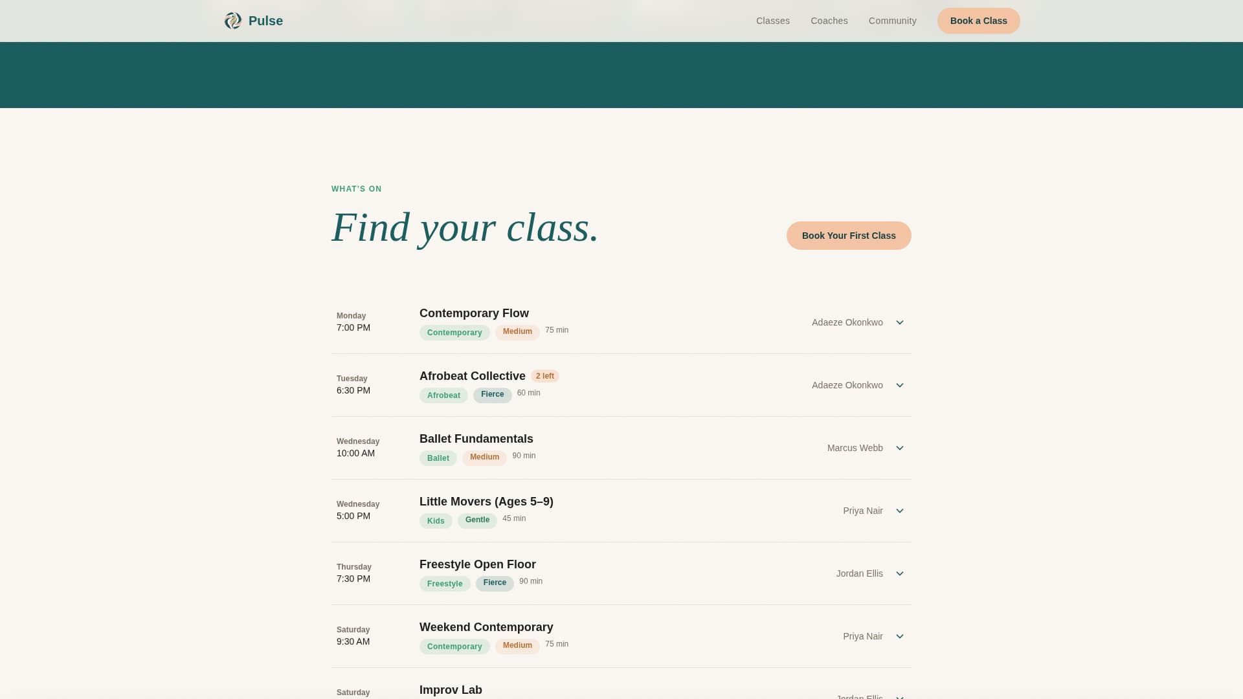This screenshot has height=699, width=1243.
Task: Expand Afrobeat Collective details chevron
Action: pyautogui.click(x=899, y=385)
